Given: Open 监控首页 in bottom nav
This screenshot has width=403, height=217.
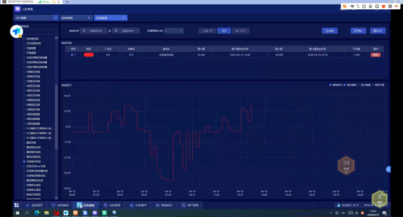Looking at the screenshot, I should [34, 205].
